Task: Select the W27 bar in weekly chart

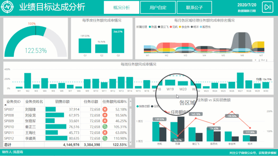Action: coord(240,81)
